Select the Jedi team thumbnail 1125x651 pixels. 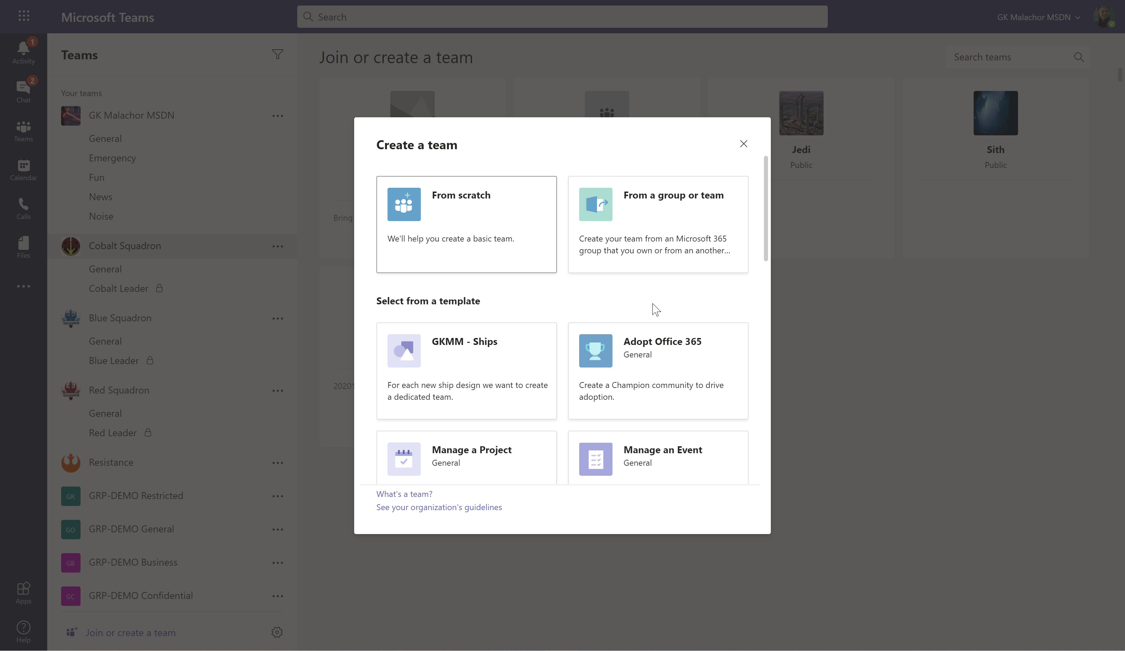801,113
